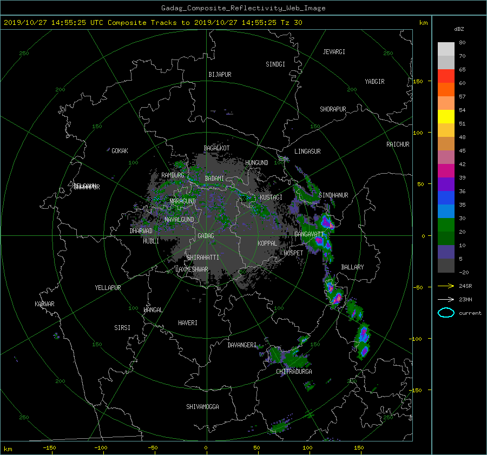Click the 'Tz 30' label in the header
This screenshot has height=455, width=487.
click(x=291, y=23)
